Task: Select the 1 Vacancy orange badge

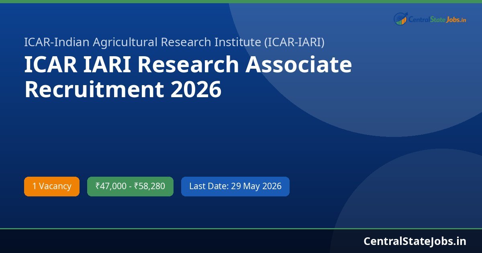Action: coord(52,186)
